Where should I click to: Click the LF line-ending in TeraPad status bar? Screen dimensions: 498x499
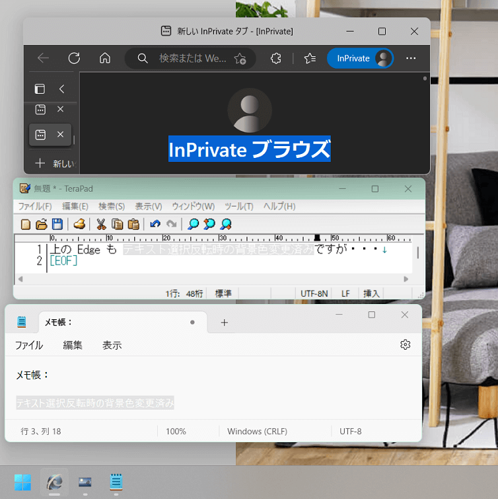point(345,293)
